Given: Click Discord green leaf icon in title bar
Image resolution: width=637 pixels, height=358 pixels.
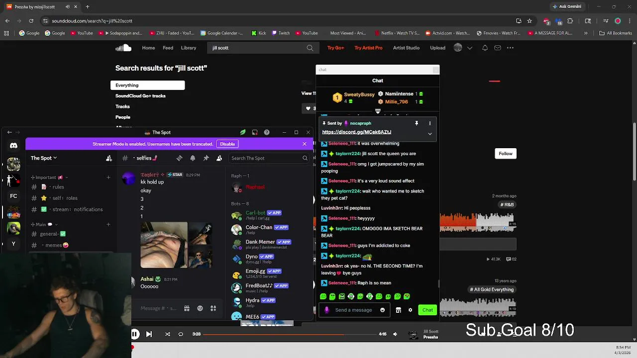Looking at the screenshot, I should click(x=242, y=132).
